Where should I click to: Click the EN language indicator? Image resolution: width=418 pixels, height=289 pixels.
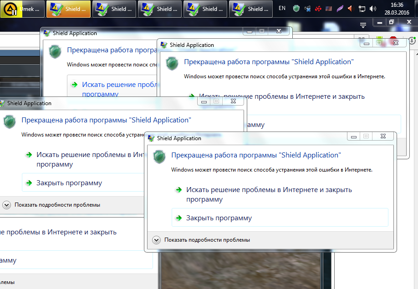click(x=282, y=8)
